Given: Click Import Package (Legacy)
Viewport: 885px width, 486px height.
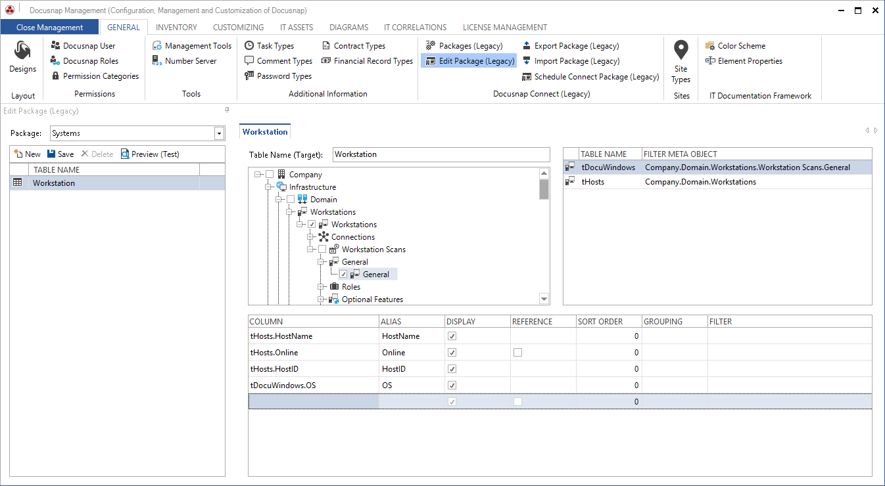Looking at the screenshot, I should pyautogui.click(x=571, y=61).
